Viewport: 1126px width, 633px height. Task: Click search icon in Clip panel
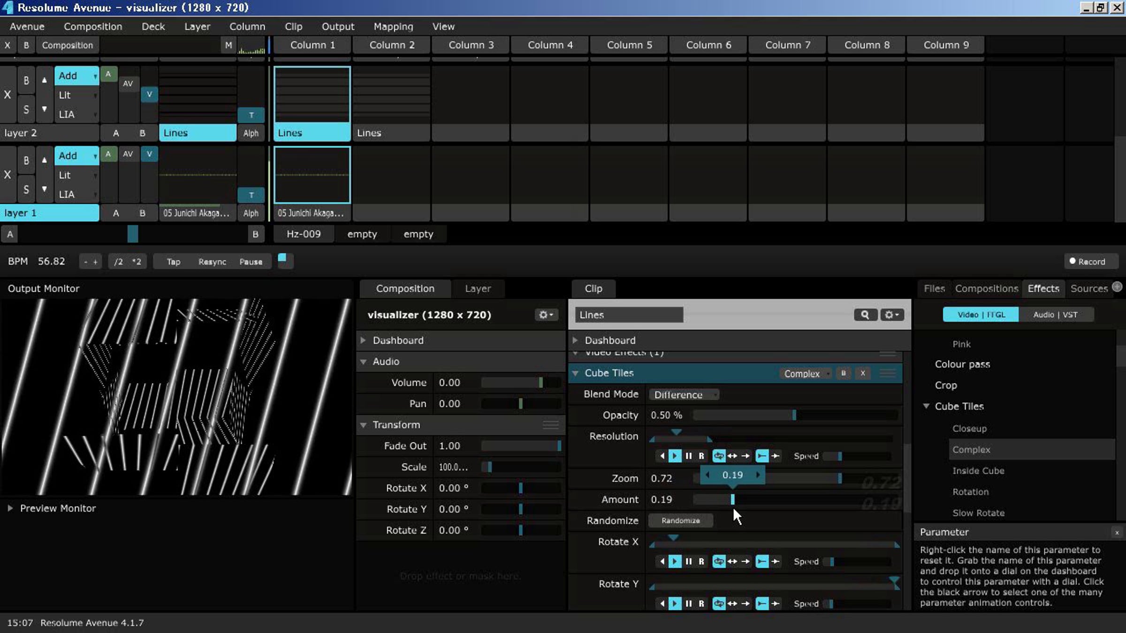(x=865, y=315)
